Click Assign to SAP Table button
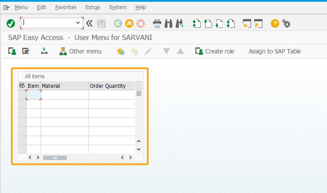Image resolution: width=327 pixels, height=193 pixels. tap(275, 51)
